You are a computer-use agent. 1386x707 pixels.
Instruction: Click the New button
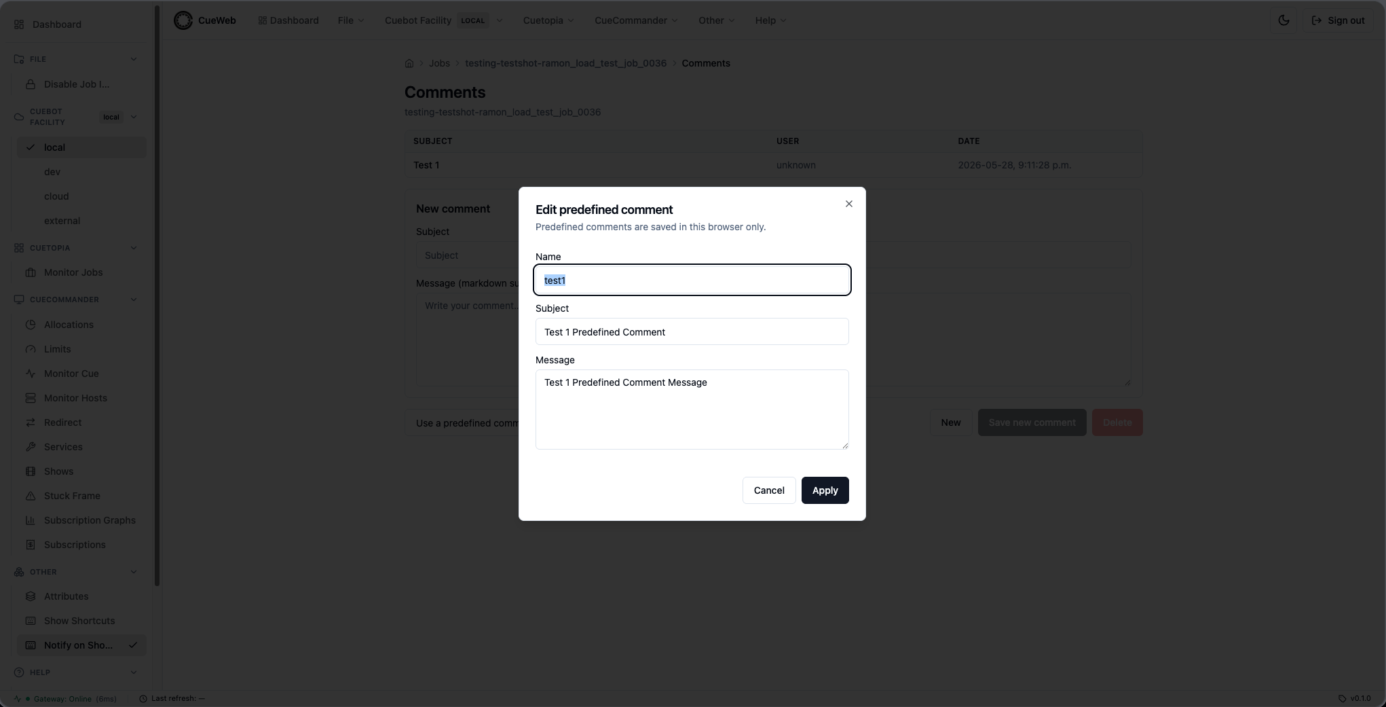point(950,422)
